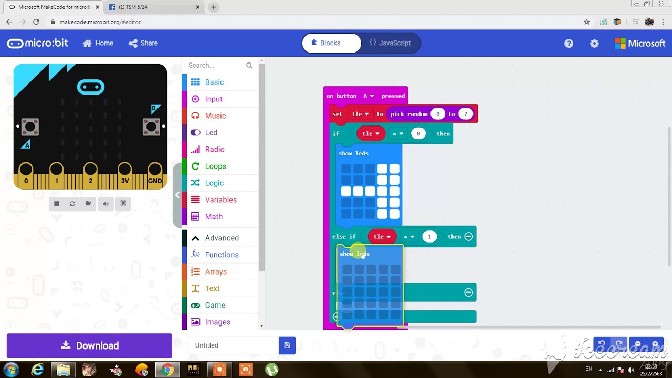Screen dimensions: 672x378
Task: Mute the simulator audio
Action: pyautogui.click(x=106, y=204)
